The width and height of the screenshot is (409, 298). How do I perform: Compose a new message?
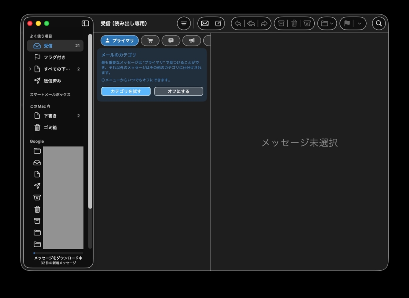click(x=218, y=23)
